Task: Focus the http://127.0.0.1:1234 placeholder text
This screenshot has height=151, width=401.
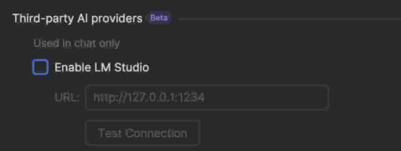Action: (x=149, y=98)
